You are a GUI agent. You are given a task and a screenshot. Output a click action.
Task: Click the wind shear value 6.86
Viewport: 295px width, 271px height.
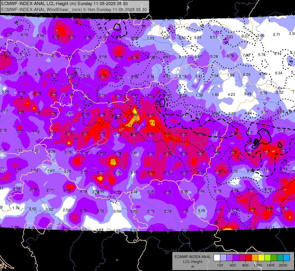point(119,57)
